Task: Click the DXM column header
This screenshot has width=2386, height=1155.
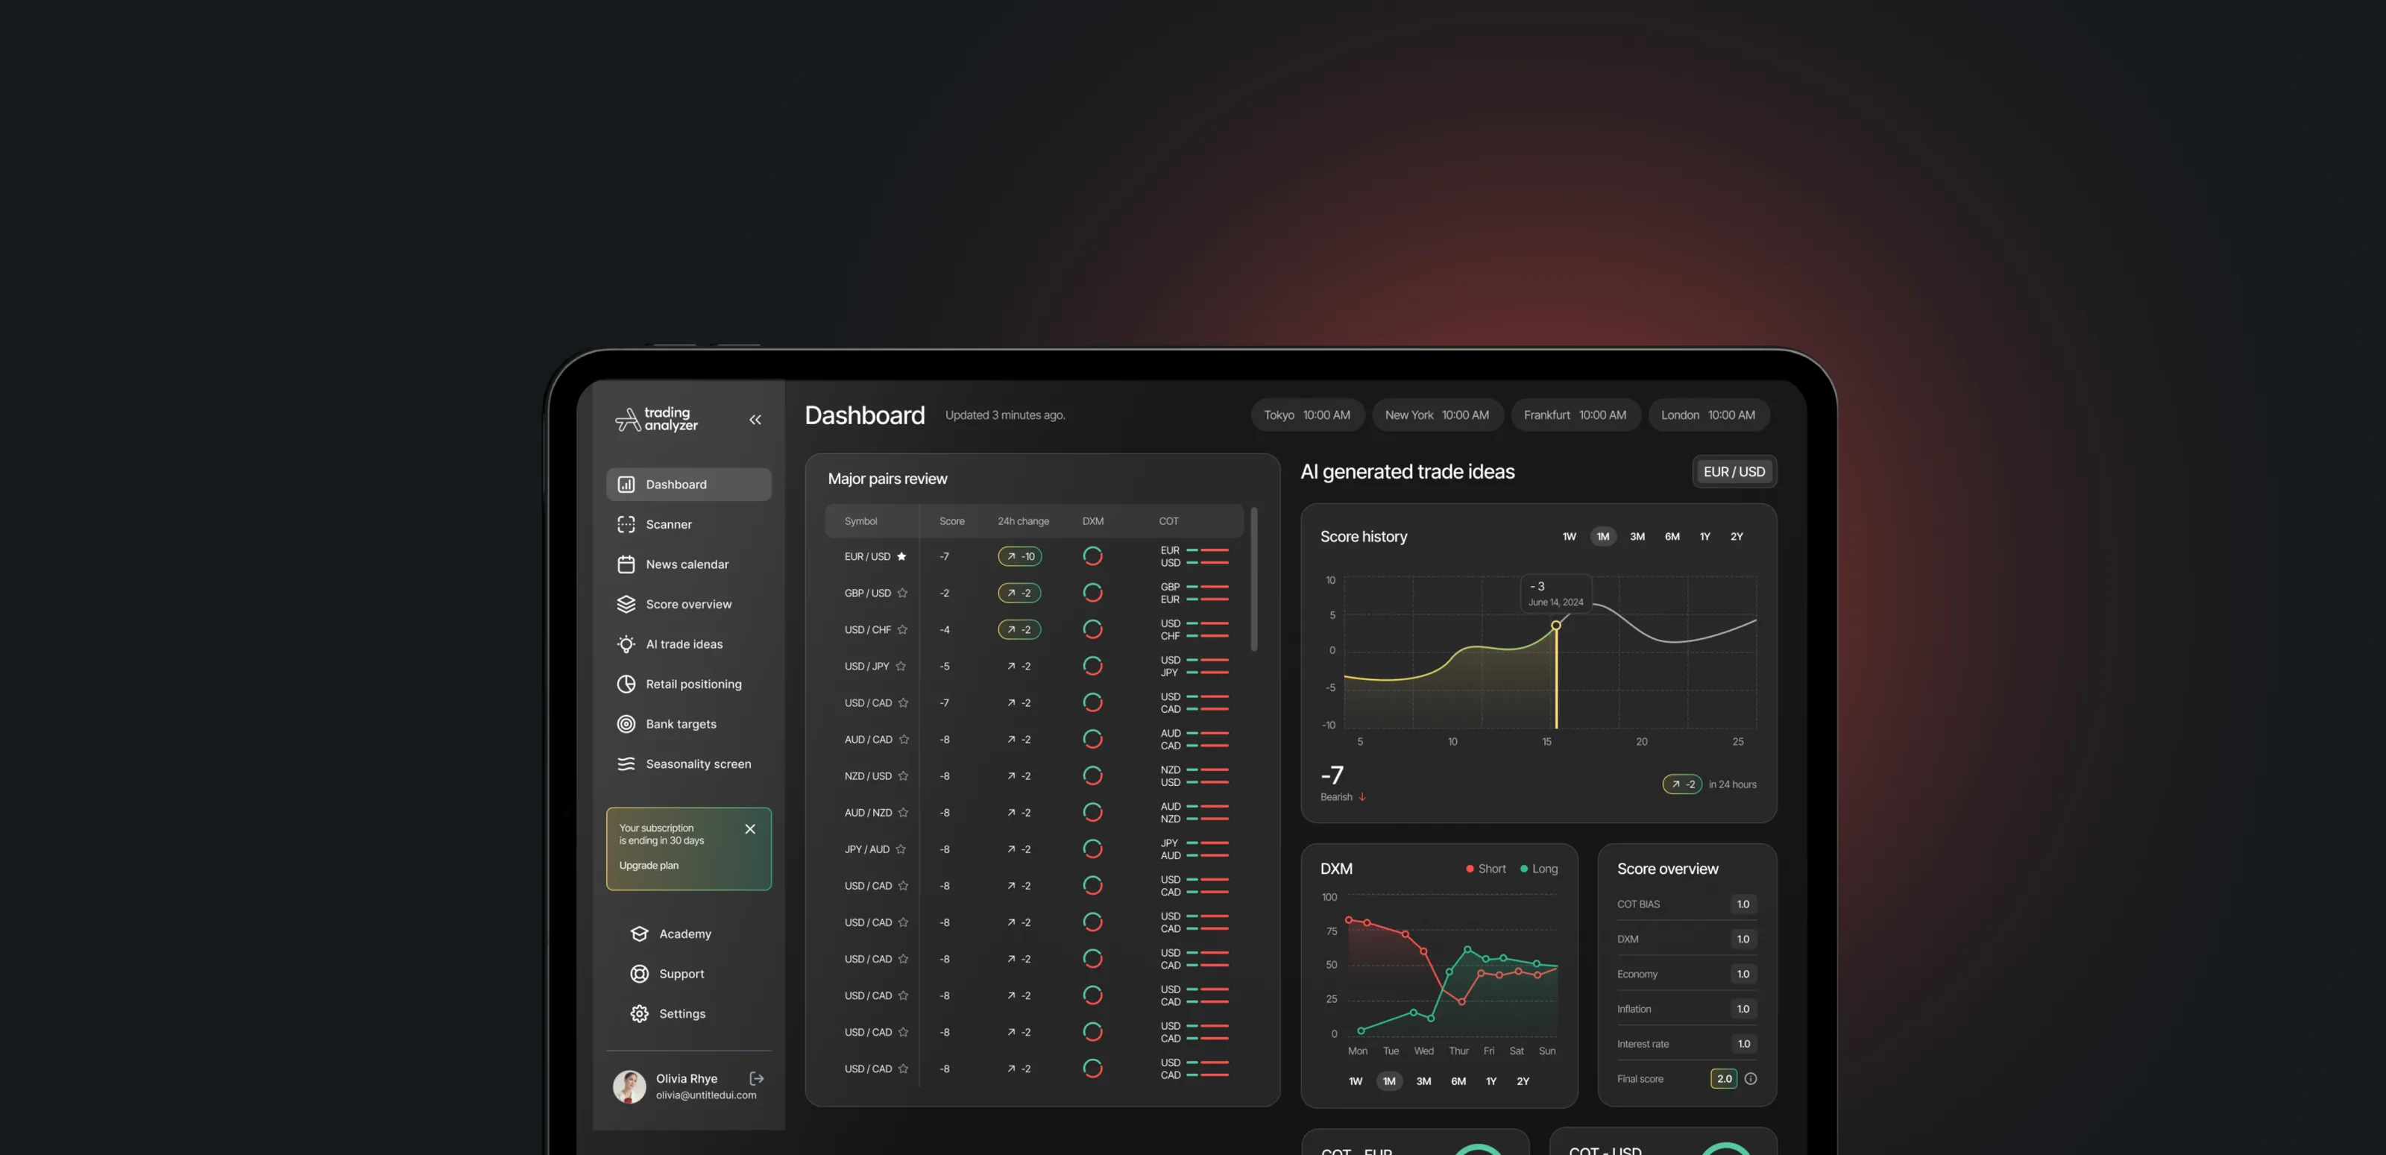Action: 1093,521
